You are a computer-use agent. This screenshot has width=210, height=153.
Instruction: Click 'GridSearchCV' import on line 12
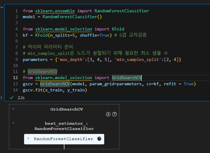click(x=126, y=78)
